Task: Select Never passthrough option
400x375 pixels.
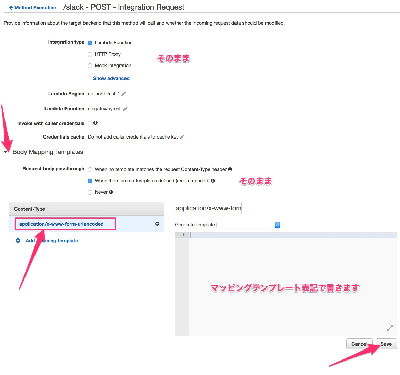Action: click(90, 192)
